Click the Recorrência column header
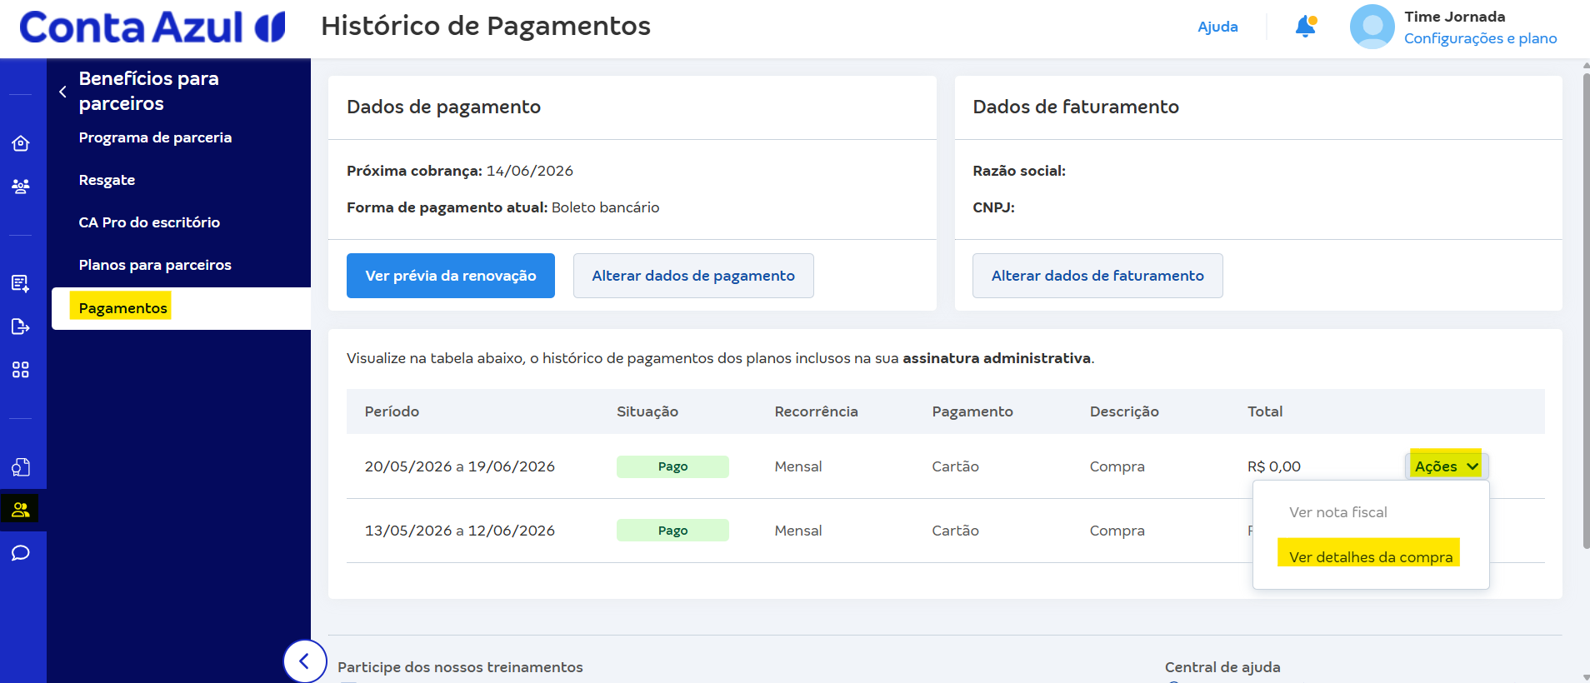This screenshot has width=1590, height=683. [x=816, y=411]
